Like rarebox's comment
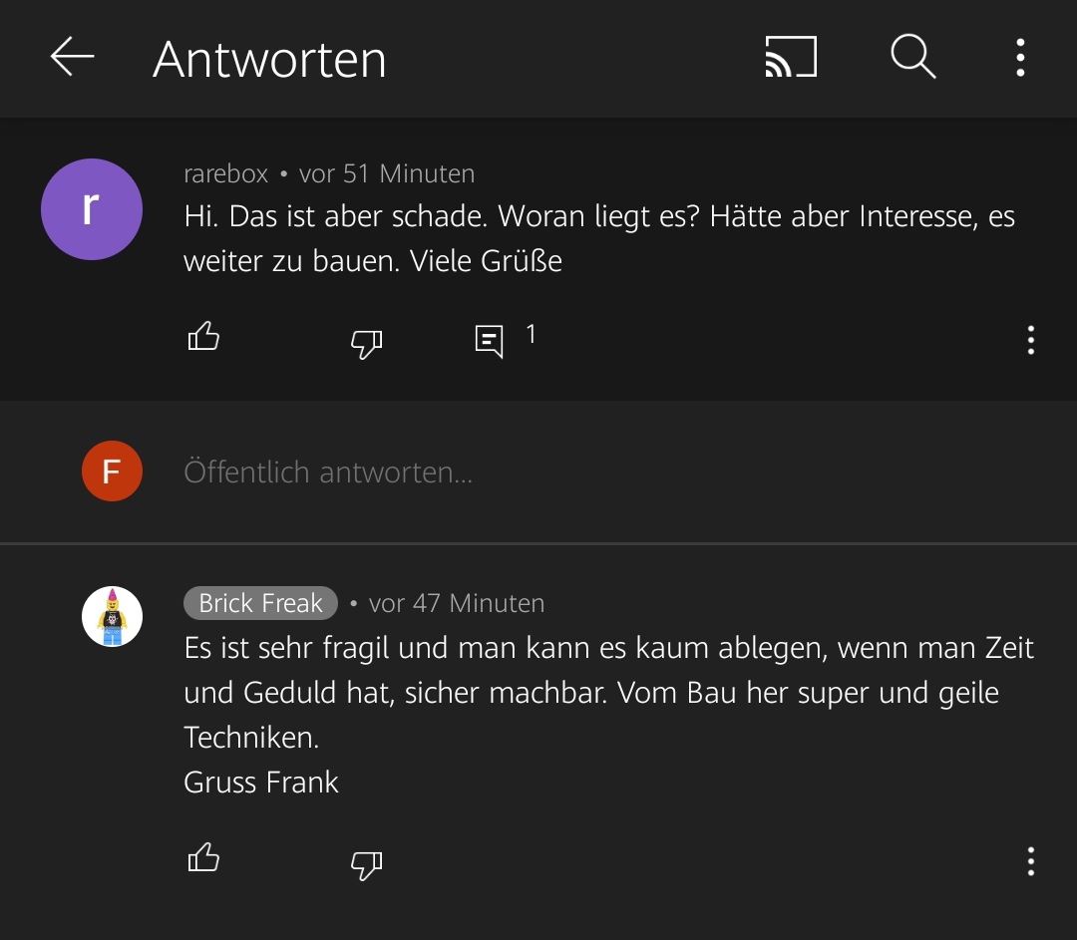Screen dimensions: 1077x940 [203, 337]
